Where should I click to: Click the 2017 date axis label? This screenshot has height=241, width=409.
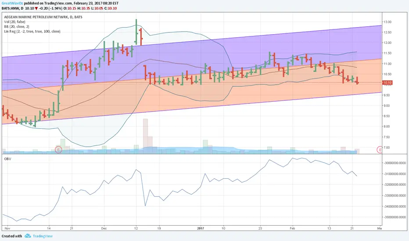tap(201, 228)
